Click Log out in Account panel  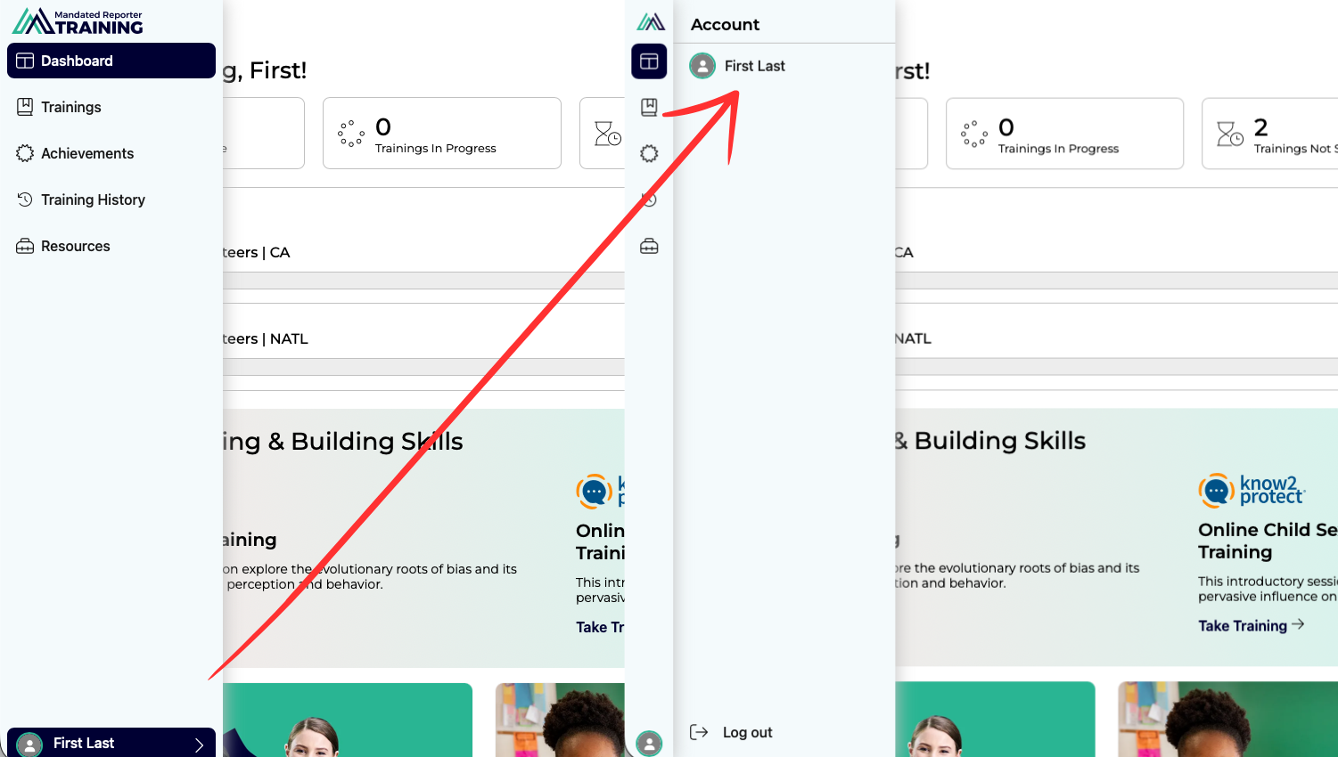tap(731, 732)
